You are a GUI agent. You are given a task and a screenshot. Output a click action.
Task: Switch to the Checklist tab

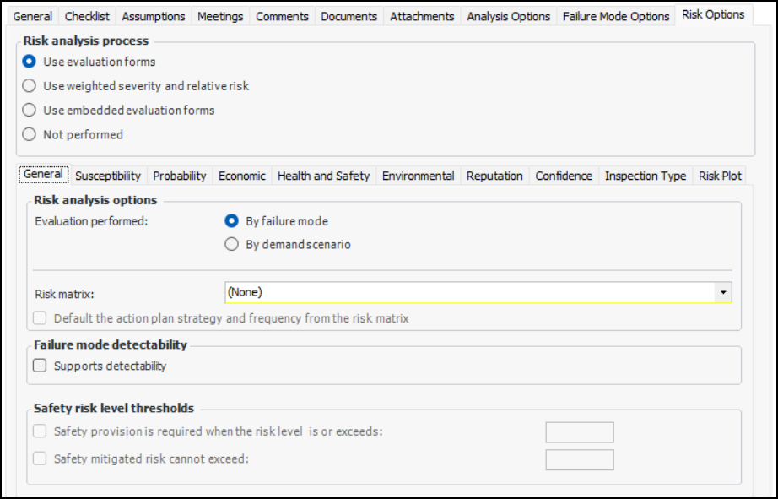pos(87,16)
